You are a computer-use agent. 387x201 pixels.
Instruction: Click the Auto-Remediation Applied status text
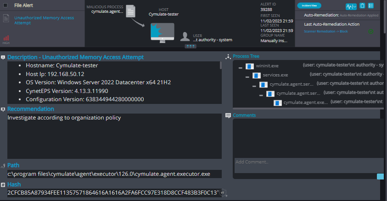359,15
